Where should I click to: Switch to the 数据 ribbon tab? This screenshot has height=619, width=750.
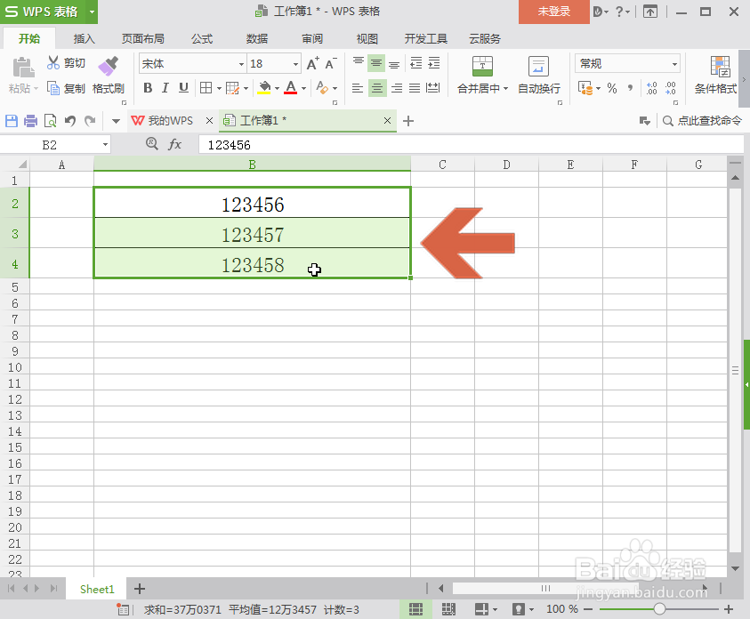coord(257,39)
